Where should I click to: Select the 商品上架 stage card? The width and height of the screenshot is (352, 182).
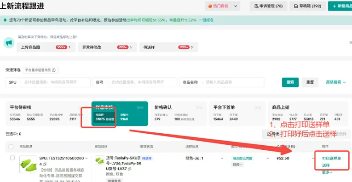[309, 114]
